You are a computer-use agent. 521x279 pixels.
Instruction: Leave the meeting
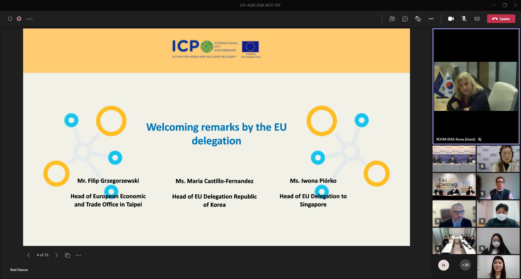pos(501,19)
